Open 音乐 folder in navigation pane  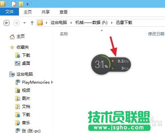[26, 123]
